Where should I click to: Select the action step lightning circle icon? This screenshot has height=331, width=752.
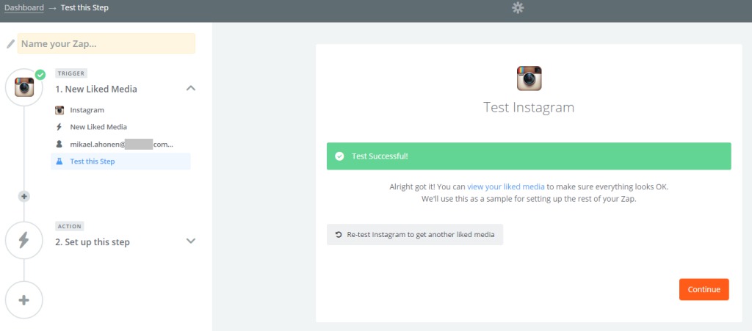(24, 241)
